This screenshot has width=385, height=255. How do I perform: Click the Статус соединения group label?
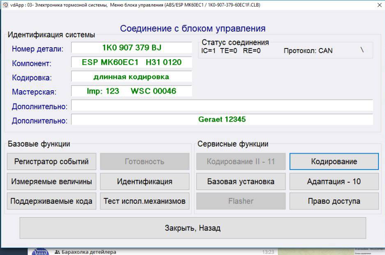(x=235, y=42)
